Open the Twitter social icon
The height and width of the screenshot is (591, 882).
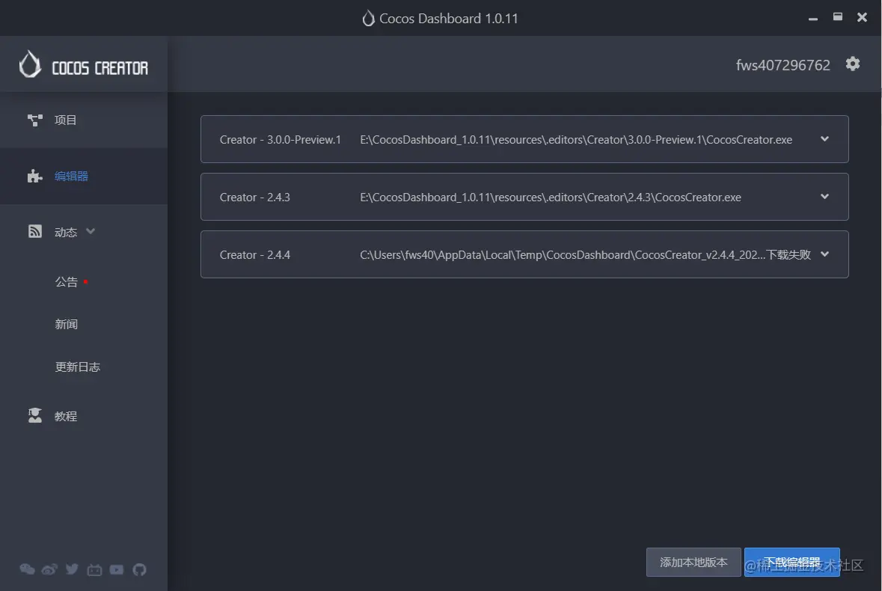click(x=72, y=569)
